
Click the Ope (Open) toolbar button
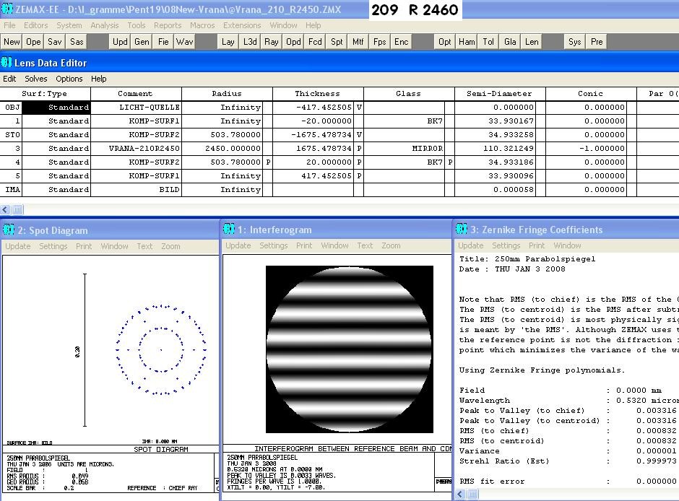point(33,42)
